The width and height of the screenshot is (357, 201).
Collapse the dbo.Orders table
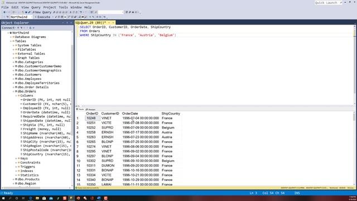pyautogui.click(x=13, y=92)
